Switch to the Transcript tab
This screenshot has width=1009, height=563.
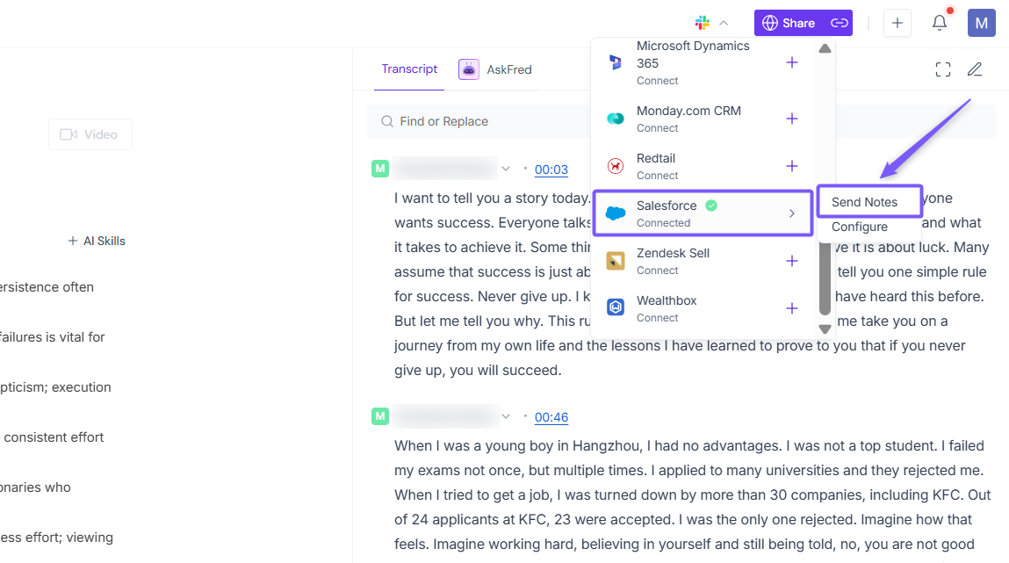pyautogui.click(x=409, y=69)
